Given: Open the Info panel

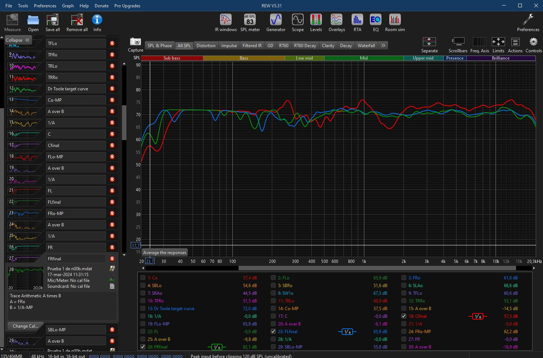Looking at the screenshot, I should [97, 22].
